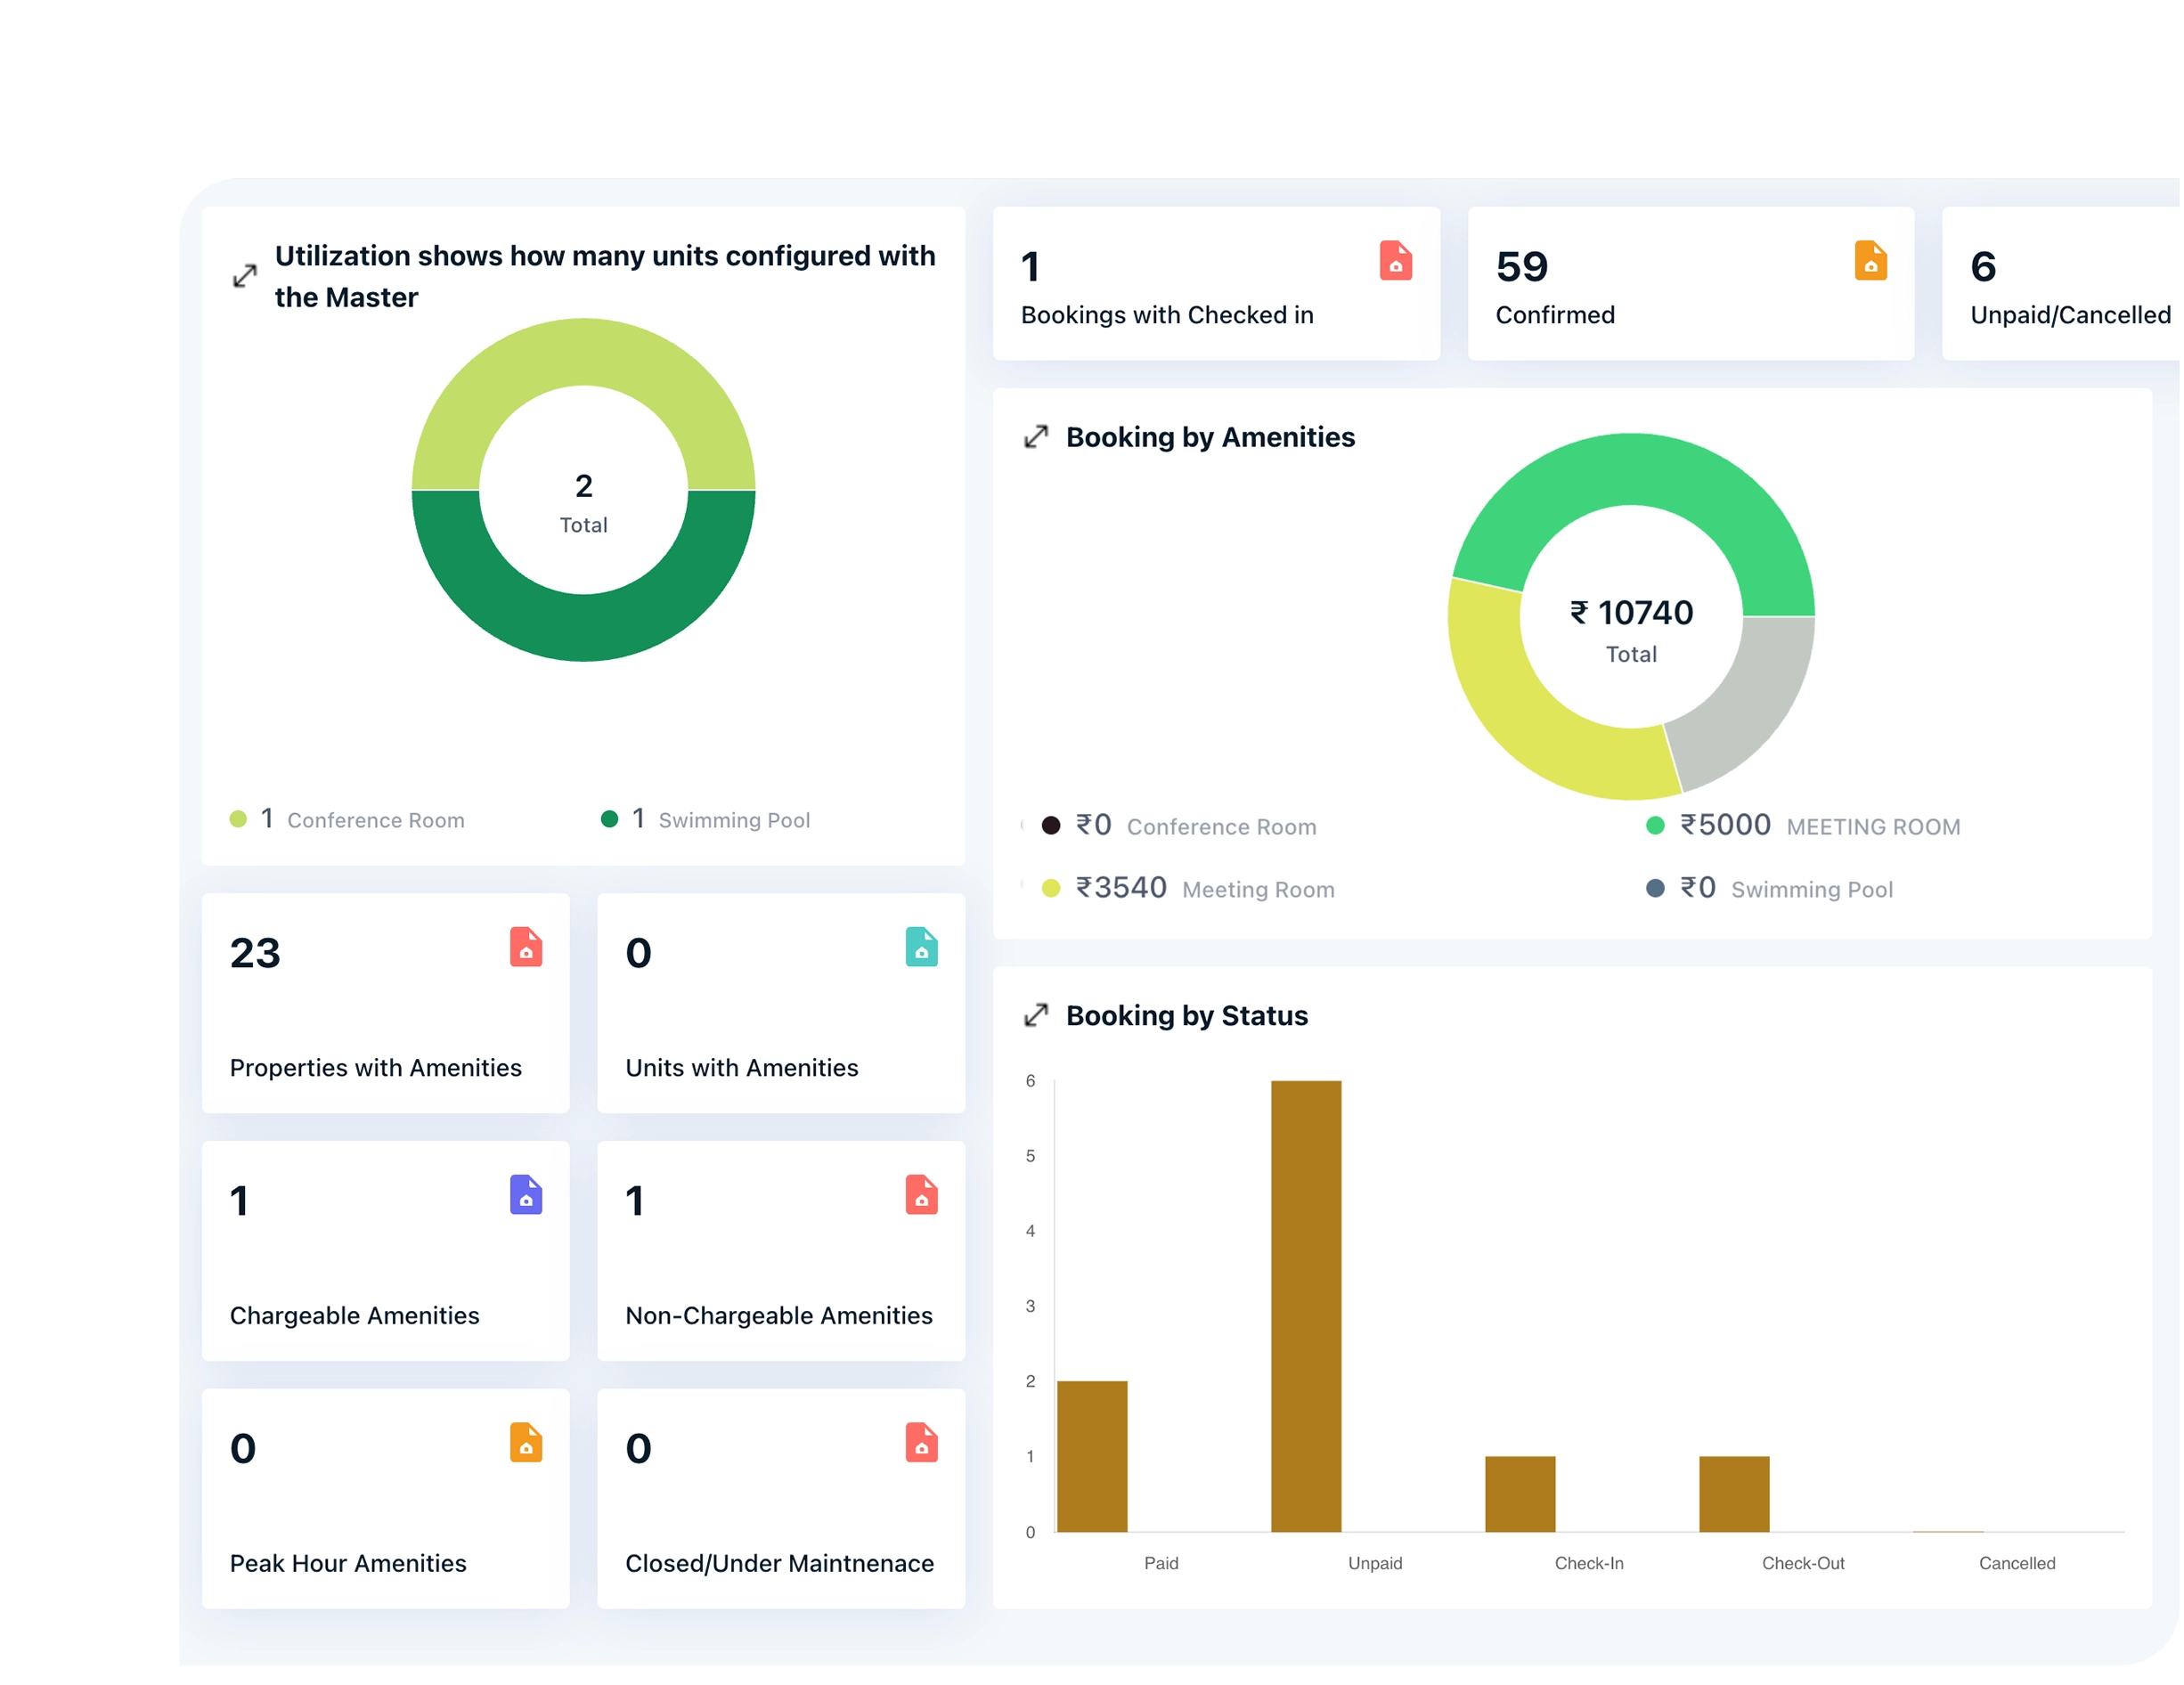Click the teal icon on Units with Amenities card
Viewport: 2184px width, 1685px height.
[x=921, y=947]
